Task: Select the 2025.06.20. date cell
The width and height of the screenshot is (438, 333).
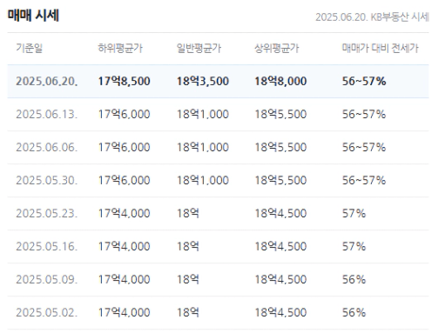Action: (47, 81)
